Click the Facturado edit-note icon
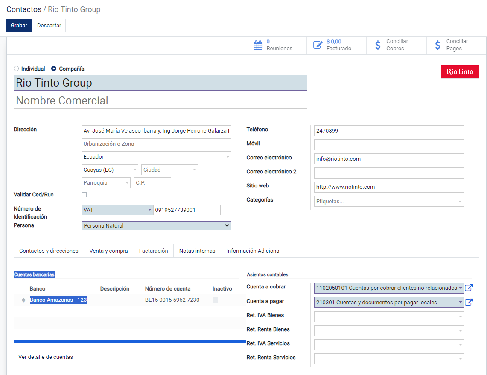Screen dimensions: 487x375 pyautogui.click(x=318, y=45)
